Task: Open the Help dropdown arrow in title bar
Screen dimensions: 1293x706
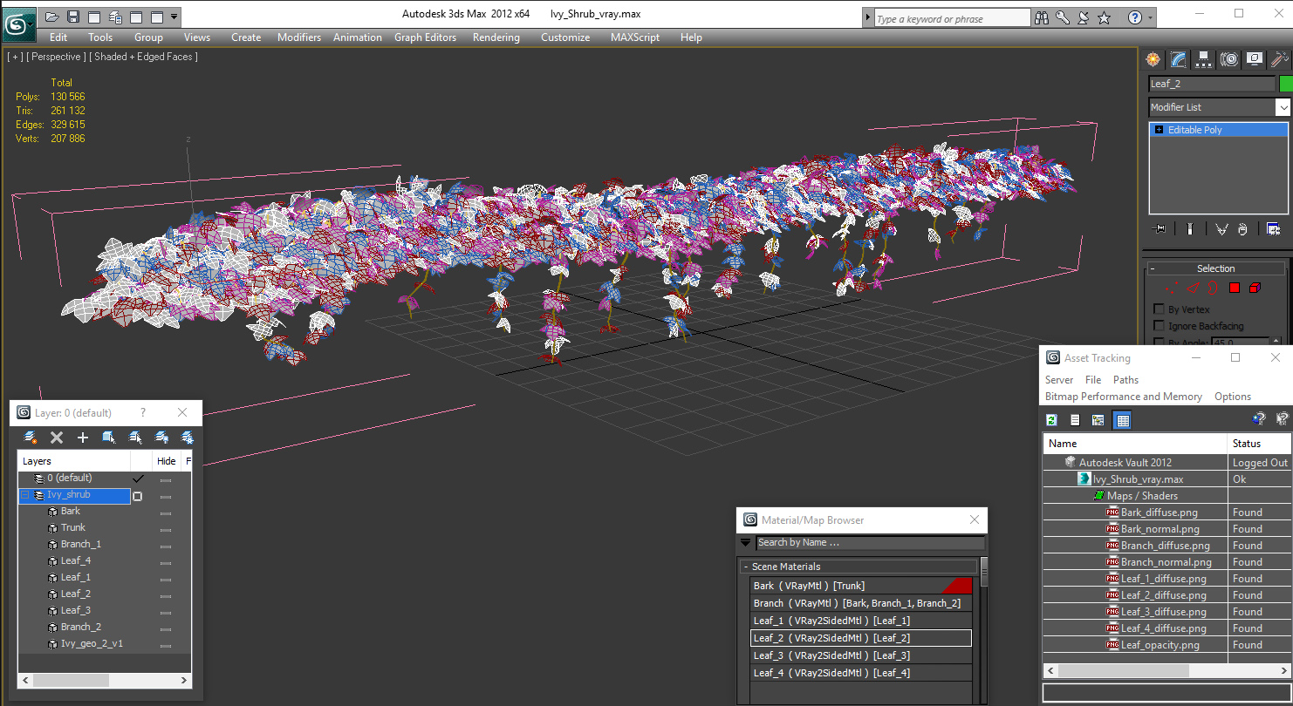Action: tap(1151, 17)
